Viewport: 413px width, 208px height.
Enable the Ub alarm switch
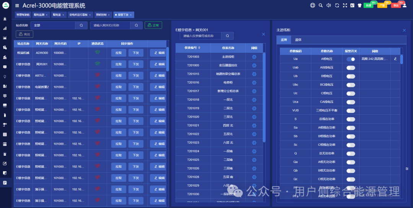(351, 76)
